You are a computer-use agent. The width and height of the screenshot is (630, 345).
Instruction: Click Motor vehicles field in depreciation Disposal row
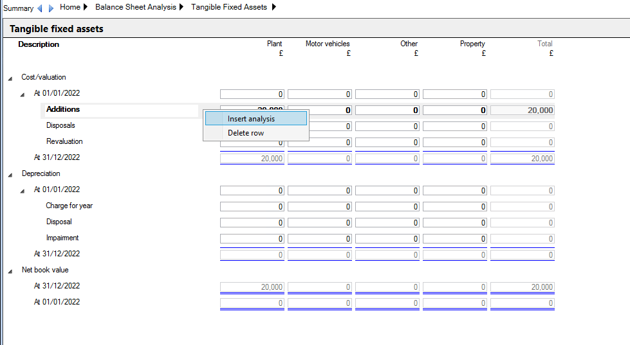(x=320, y=223)
